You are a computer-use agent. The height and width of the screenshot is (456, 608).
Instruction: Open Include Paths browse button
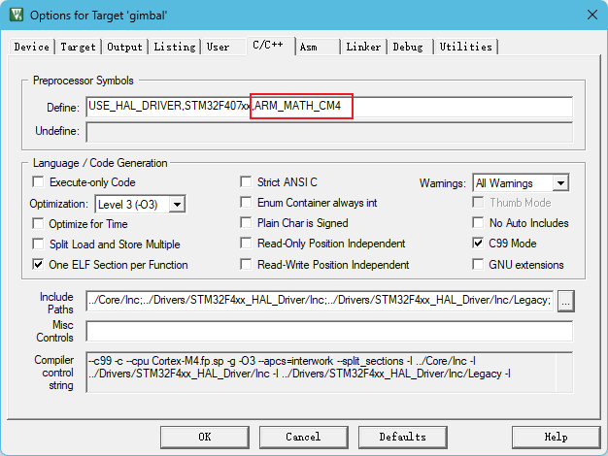point(565,301)
